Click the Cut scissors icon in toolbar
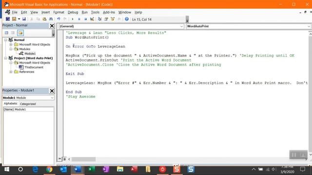Viewport: 312px width, 175px height. 31,19
